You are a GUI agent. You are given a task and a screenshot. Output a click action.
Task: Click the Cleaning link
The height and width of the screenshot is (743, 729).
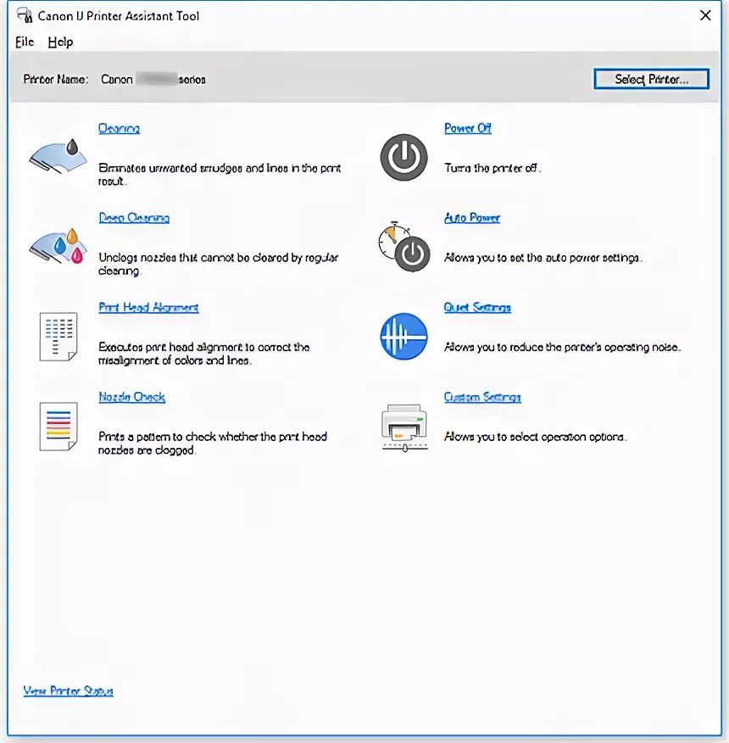pos(119,128)
